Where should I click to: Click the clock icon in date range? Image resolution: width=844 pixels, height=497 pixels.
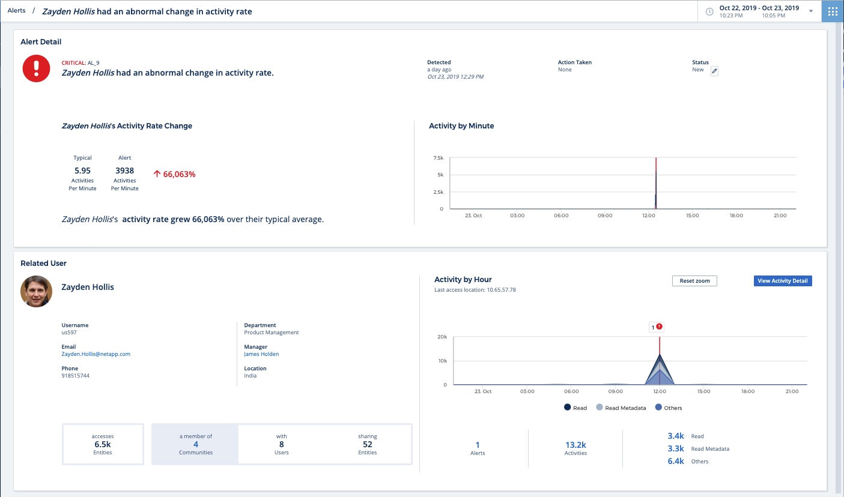[x=709, y=11]
